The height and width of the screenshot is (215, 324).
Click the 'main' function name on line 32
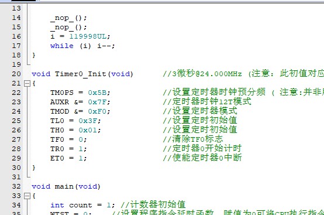(64, 186)
